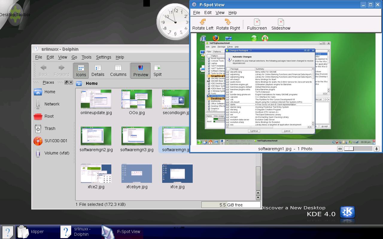Open F-Spot Help menu
383x239 pixels.
tap(232, 13)
